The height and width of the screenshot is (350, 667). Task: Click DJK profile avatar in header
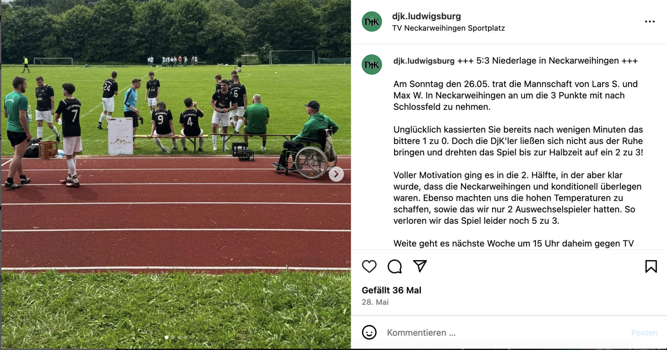pyautogui.click(x=372, y=22)
